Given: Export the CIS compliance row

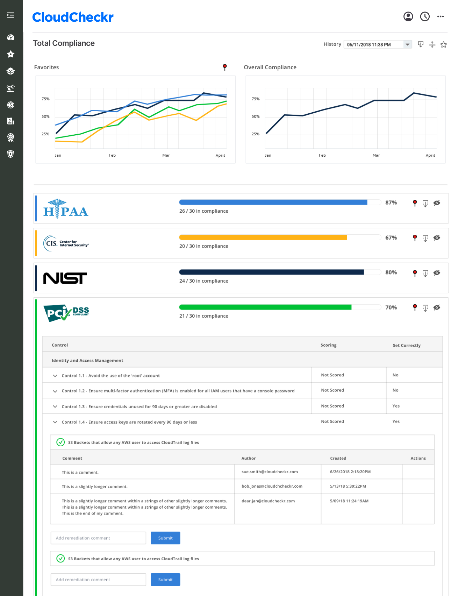Looking at the screenshot, I should [425, 239].
